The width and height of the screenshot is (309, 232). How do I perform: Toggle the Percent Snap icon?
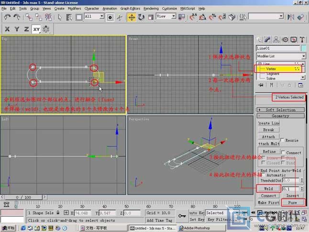pos(212,17)
